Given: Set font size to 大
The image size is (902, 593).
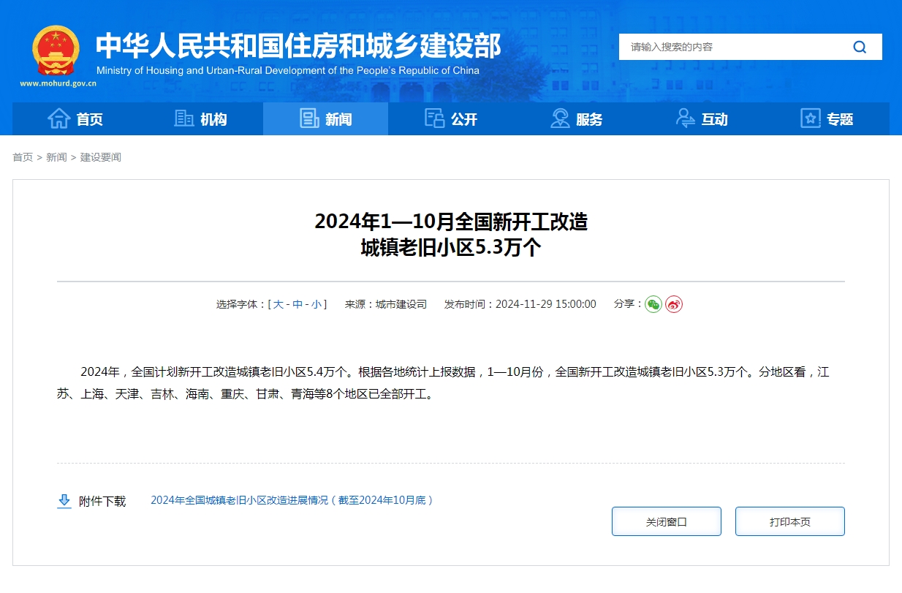Looking at the screenshot, I should [x=278, y=304].
